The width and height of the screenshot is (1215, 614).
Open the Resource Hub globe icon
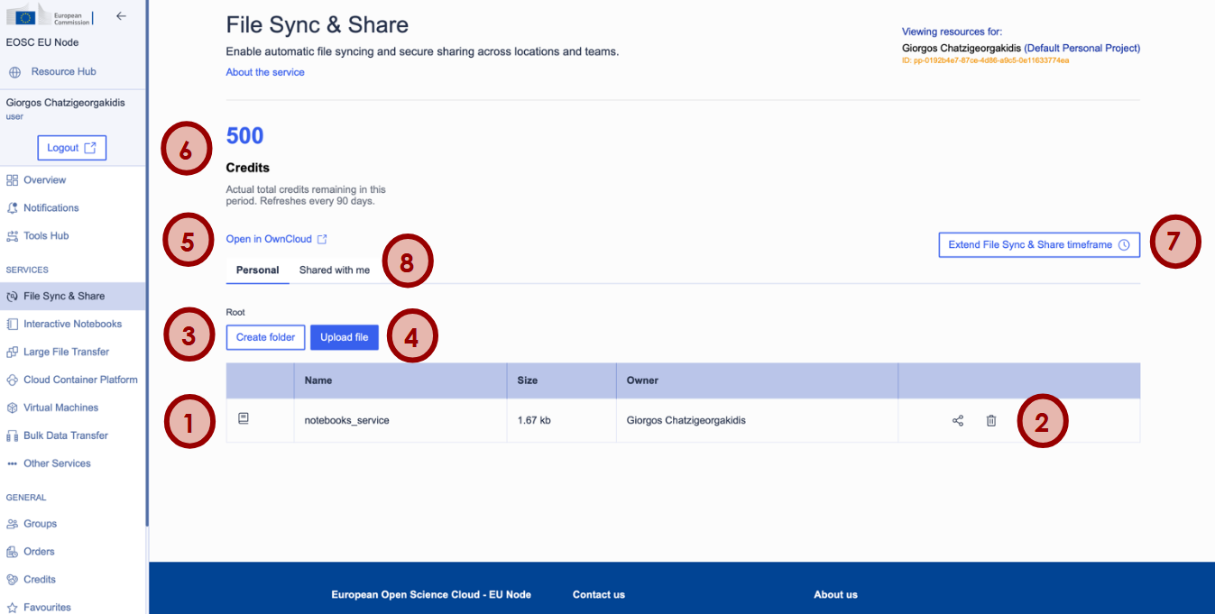pyautogui.click(x=15, y=72)
